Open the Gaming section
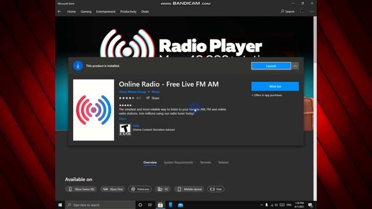The width and height of the screenshot is (372, 209). (x=86, y=12)
